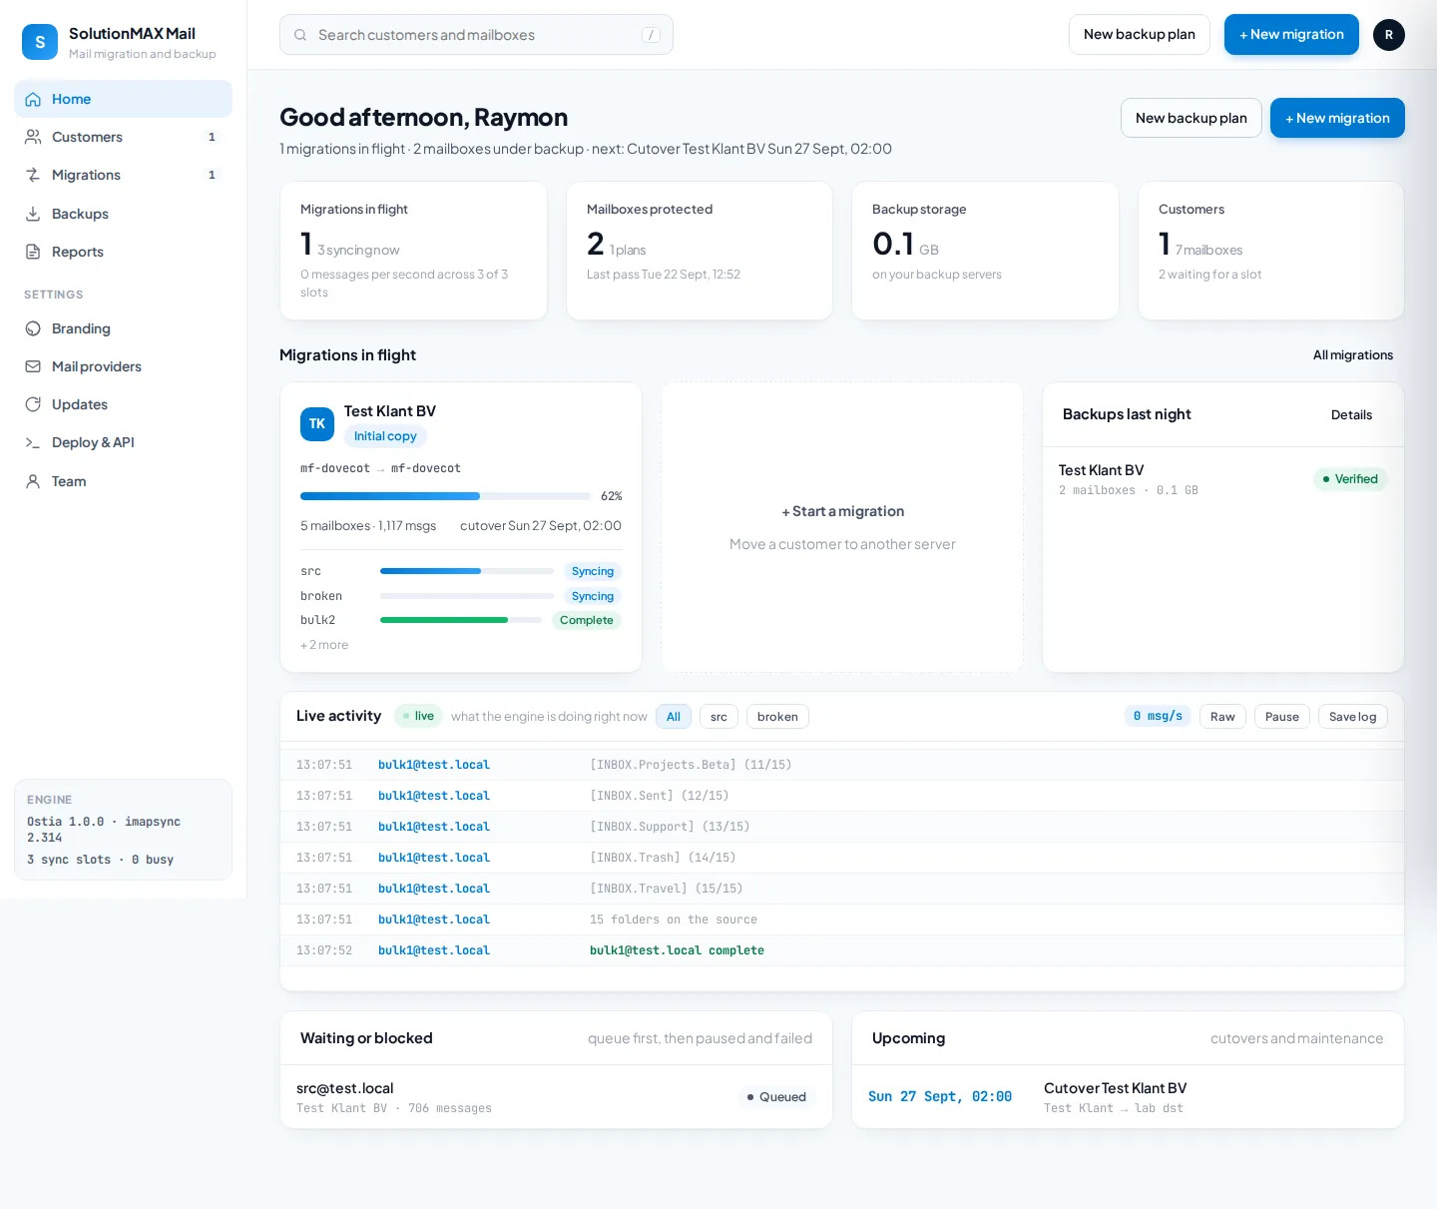Open the Customers stat card
The image size is (1437, 1209).
pyautogui.click(x=1271, y=251)
